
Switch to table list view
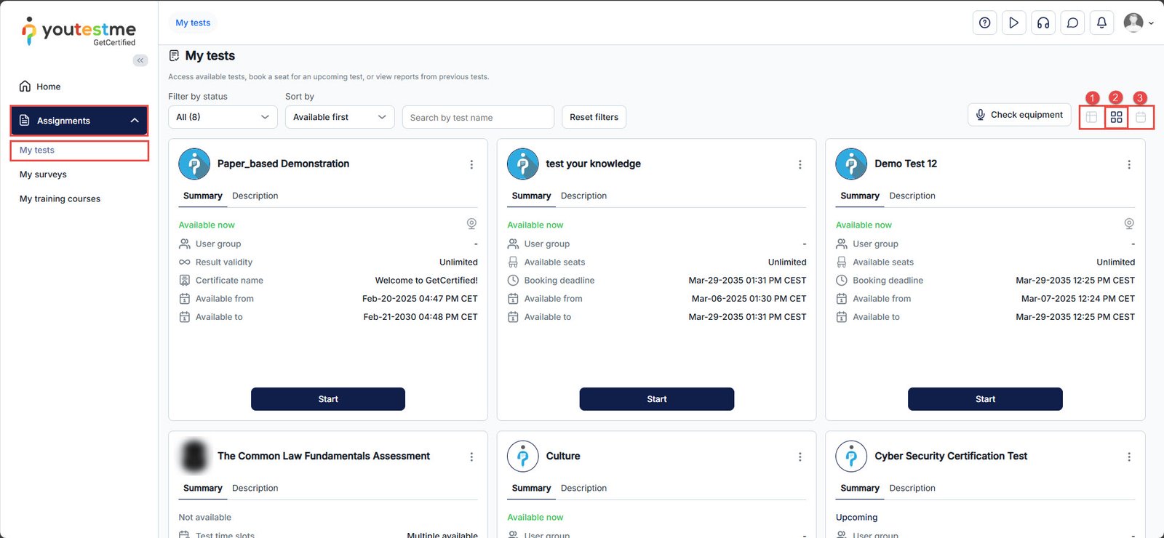click(1091, 117)
